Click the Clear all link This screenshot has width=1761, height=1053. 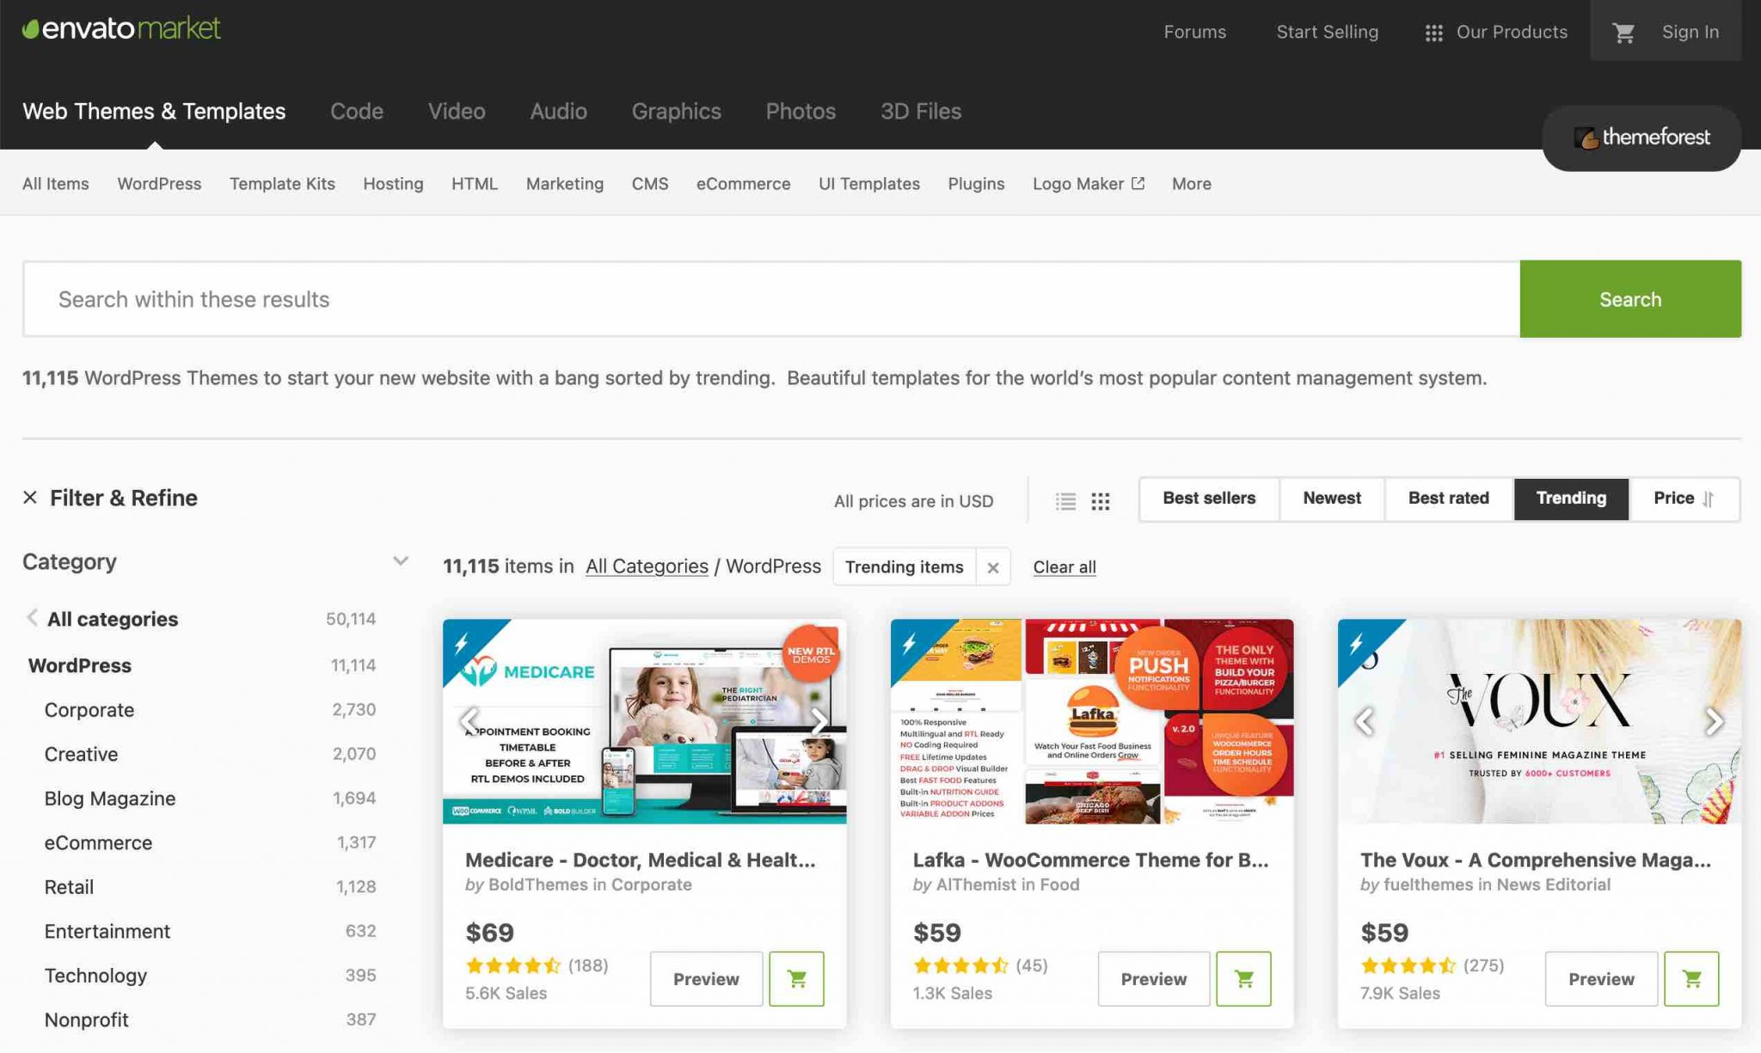pos(1064,566)
